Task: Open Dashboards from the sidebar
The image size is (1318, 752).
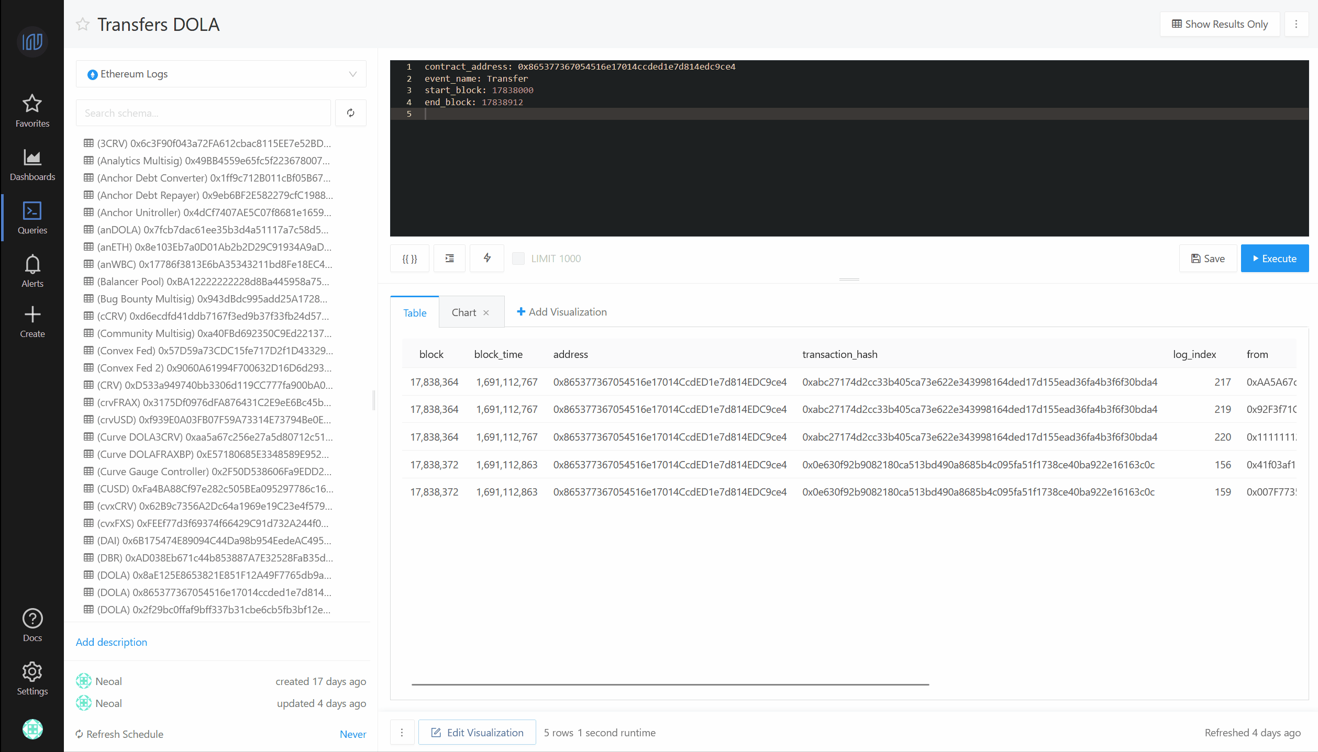Action: [x=32, y=165]
